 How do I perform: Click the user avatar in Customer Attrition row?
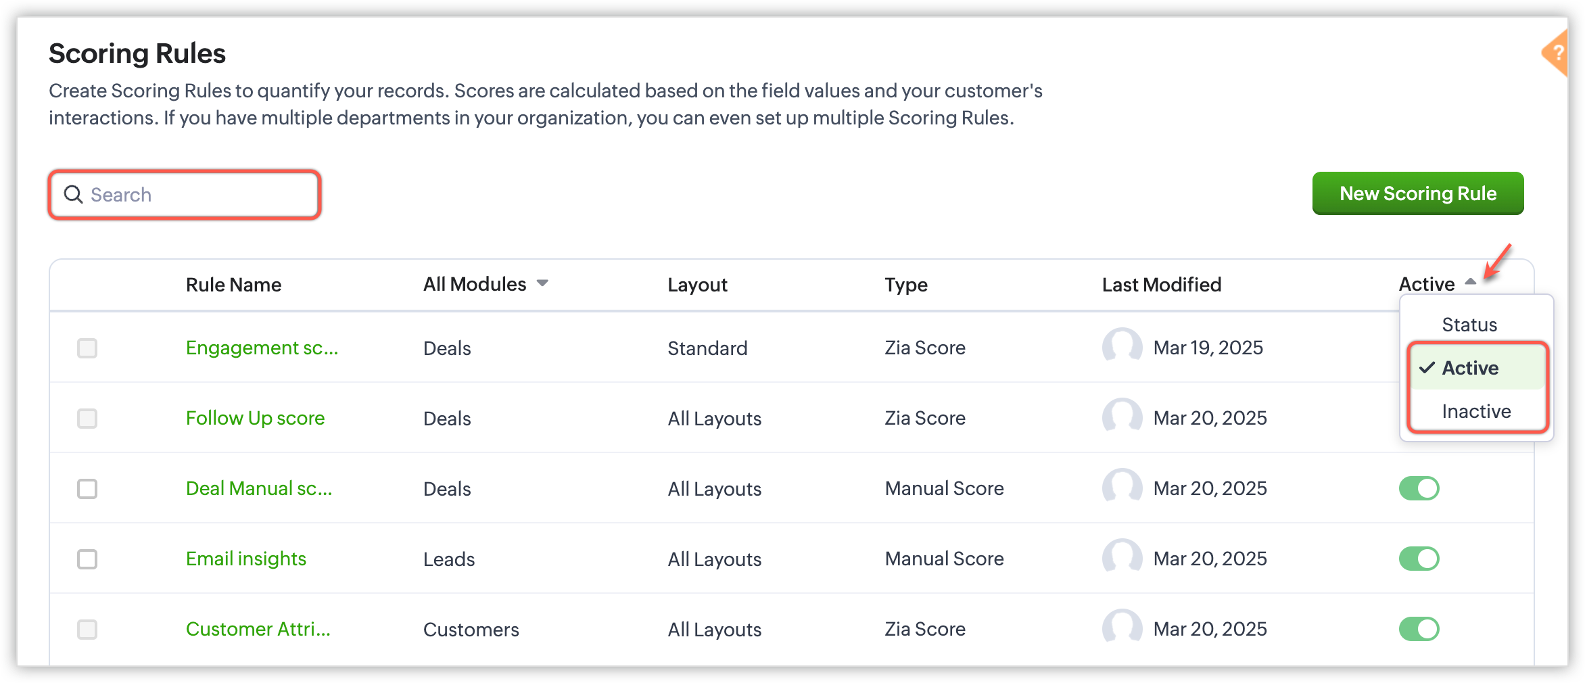coord(1122,629)
